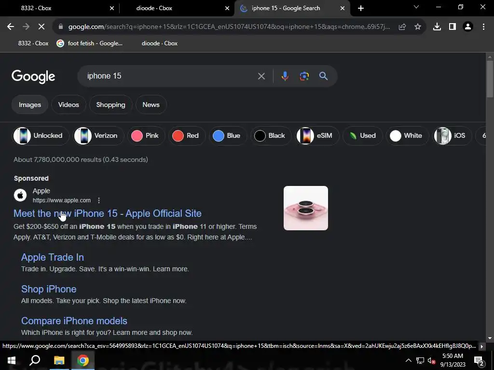
Task: Stop loading the page
Action: (41, 27)
